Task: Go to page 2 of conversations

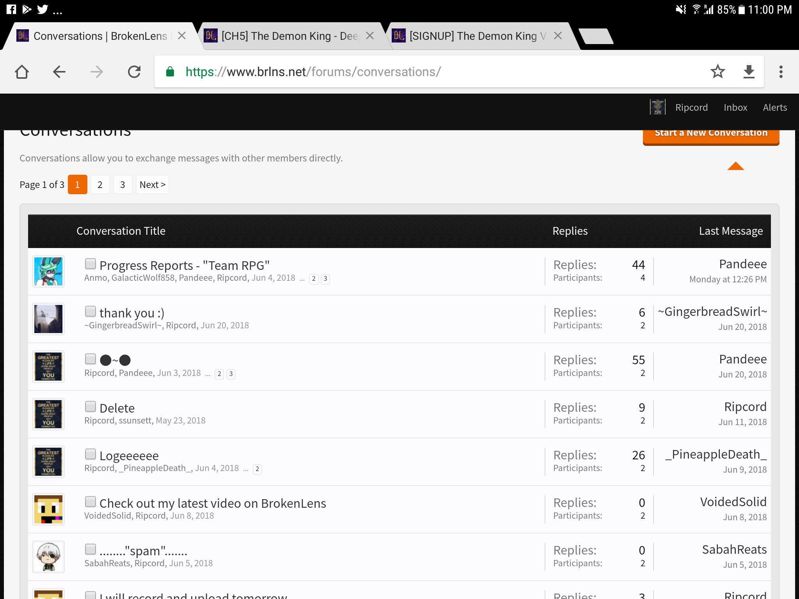Action: pos(100,184)
